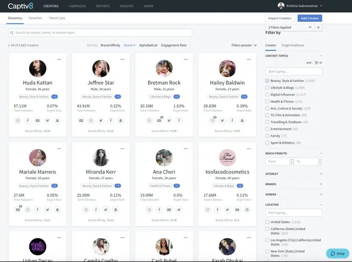Check the Digital Influencer topic
Image resolution: width=352 pixels, height=262 pixels.
tap(267, 94)
